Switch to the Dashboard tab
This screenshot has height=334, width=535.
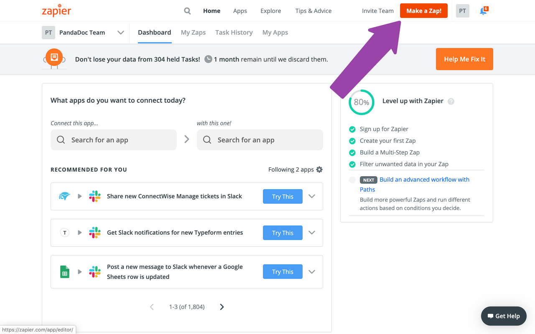pos(155,33)
